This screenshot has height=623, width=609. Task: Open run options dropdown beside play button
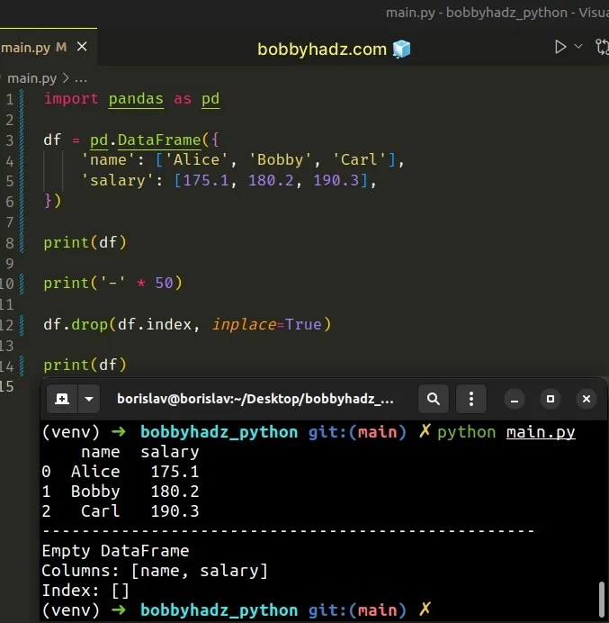tap(578, 46)
